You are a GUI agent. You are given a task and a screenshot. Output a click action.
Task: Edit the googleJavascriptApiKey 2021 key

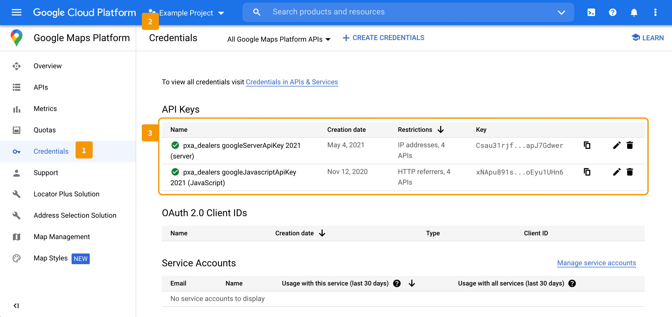[x=617, y=172]
